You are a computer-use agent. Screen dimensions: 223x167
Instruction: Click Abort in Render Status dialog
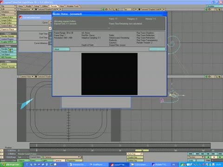click(x=62, y=49)
